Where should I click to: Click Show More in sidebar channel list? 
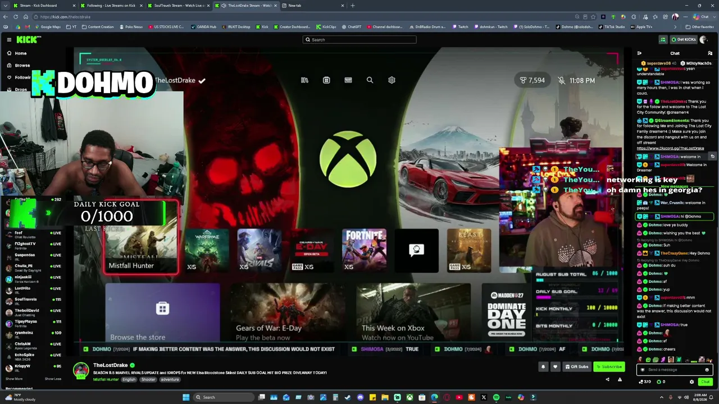point(14,379)
